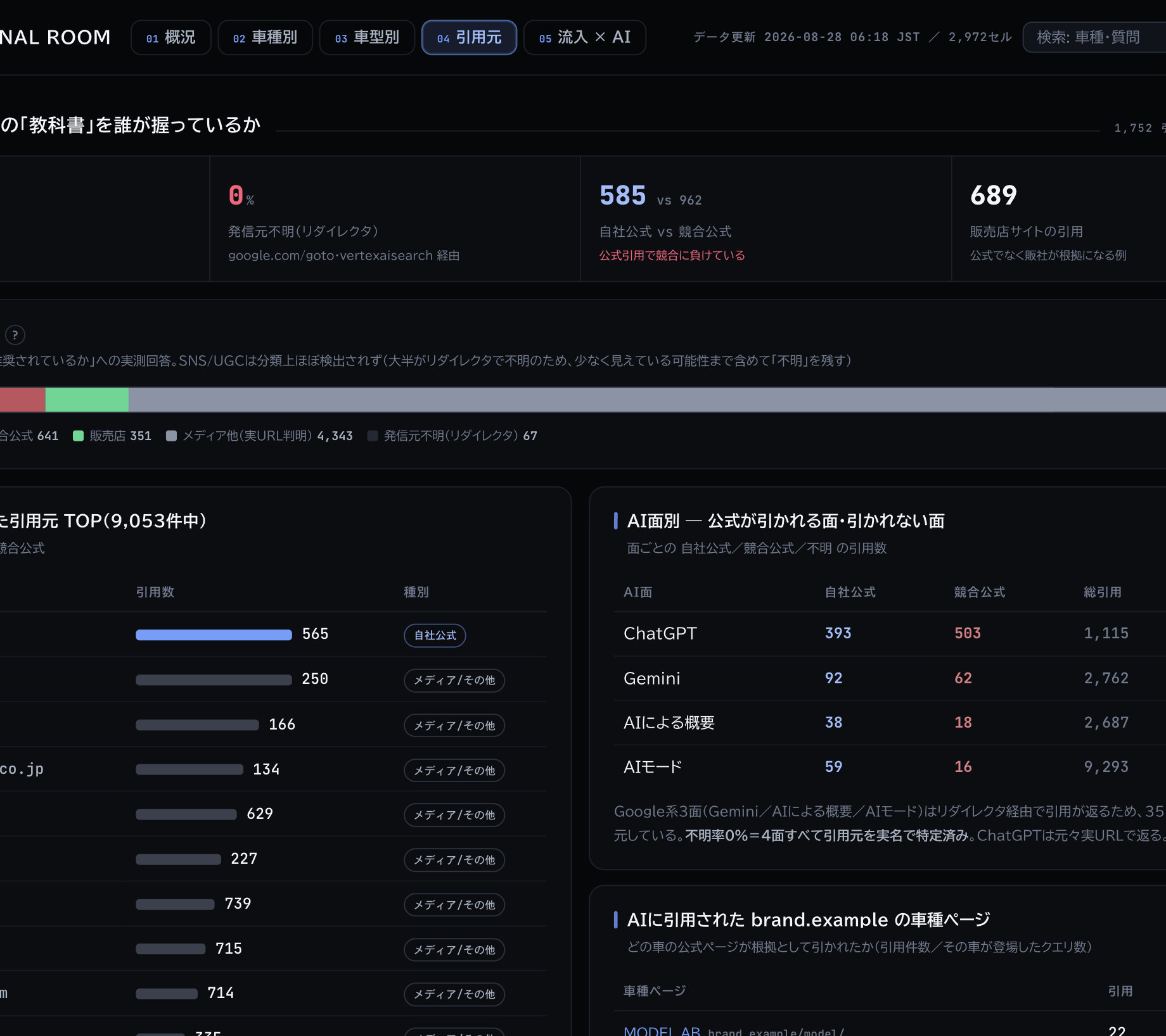Screen dimensions: 1166x1036
Task: Click the メディア他(実URL判明) 4,343 legend entry
Action: click(259, 436)
